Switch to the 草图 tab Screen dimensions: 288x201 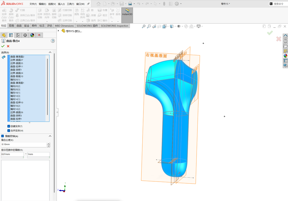pyautogui.click(x=11, y=26)
